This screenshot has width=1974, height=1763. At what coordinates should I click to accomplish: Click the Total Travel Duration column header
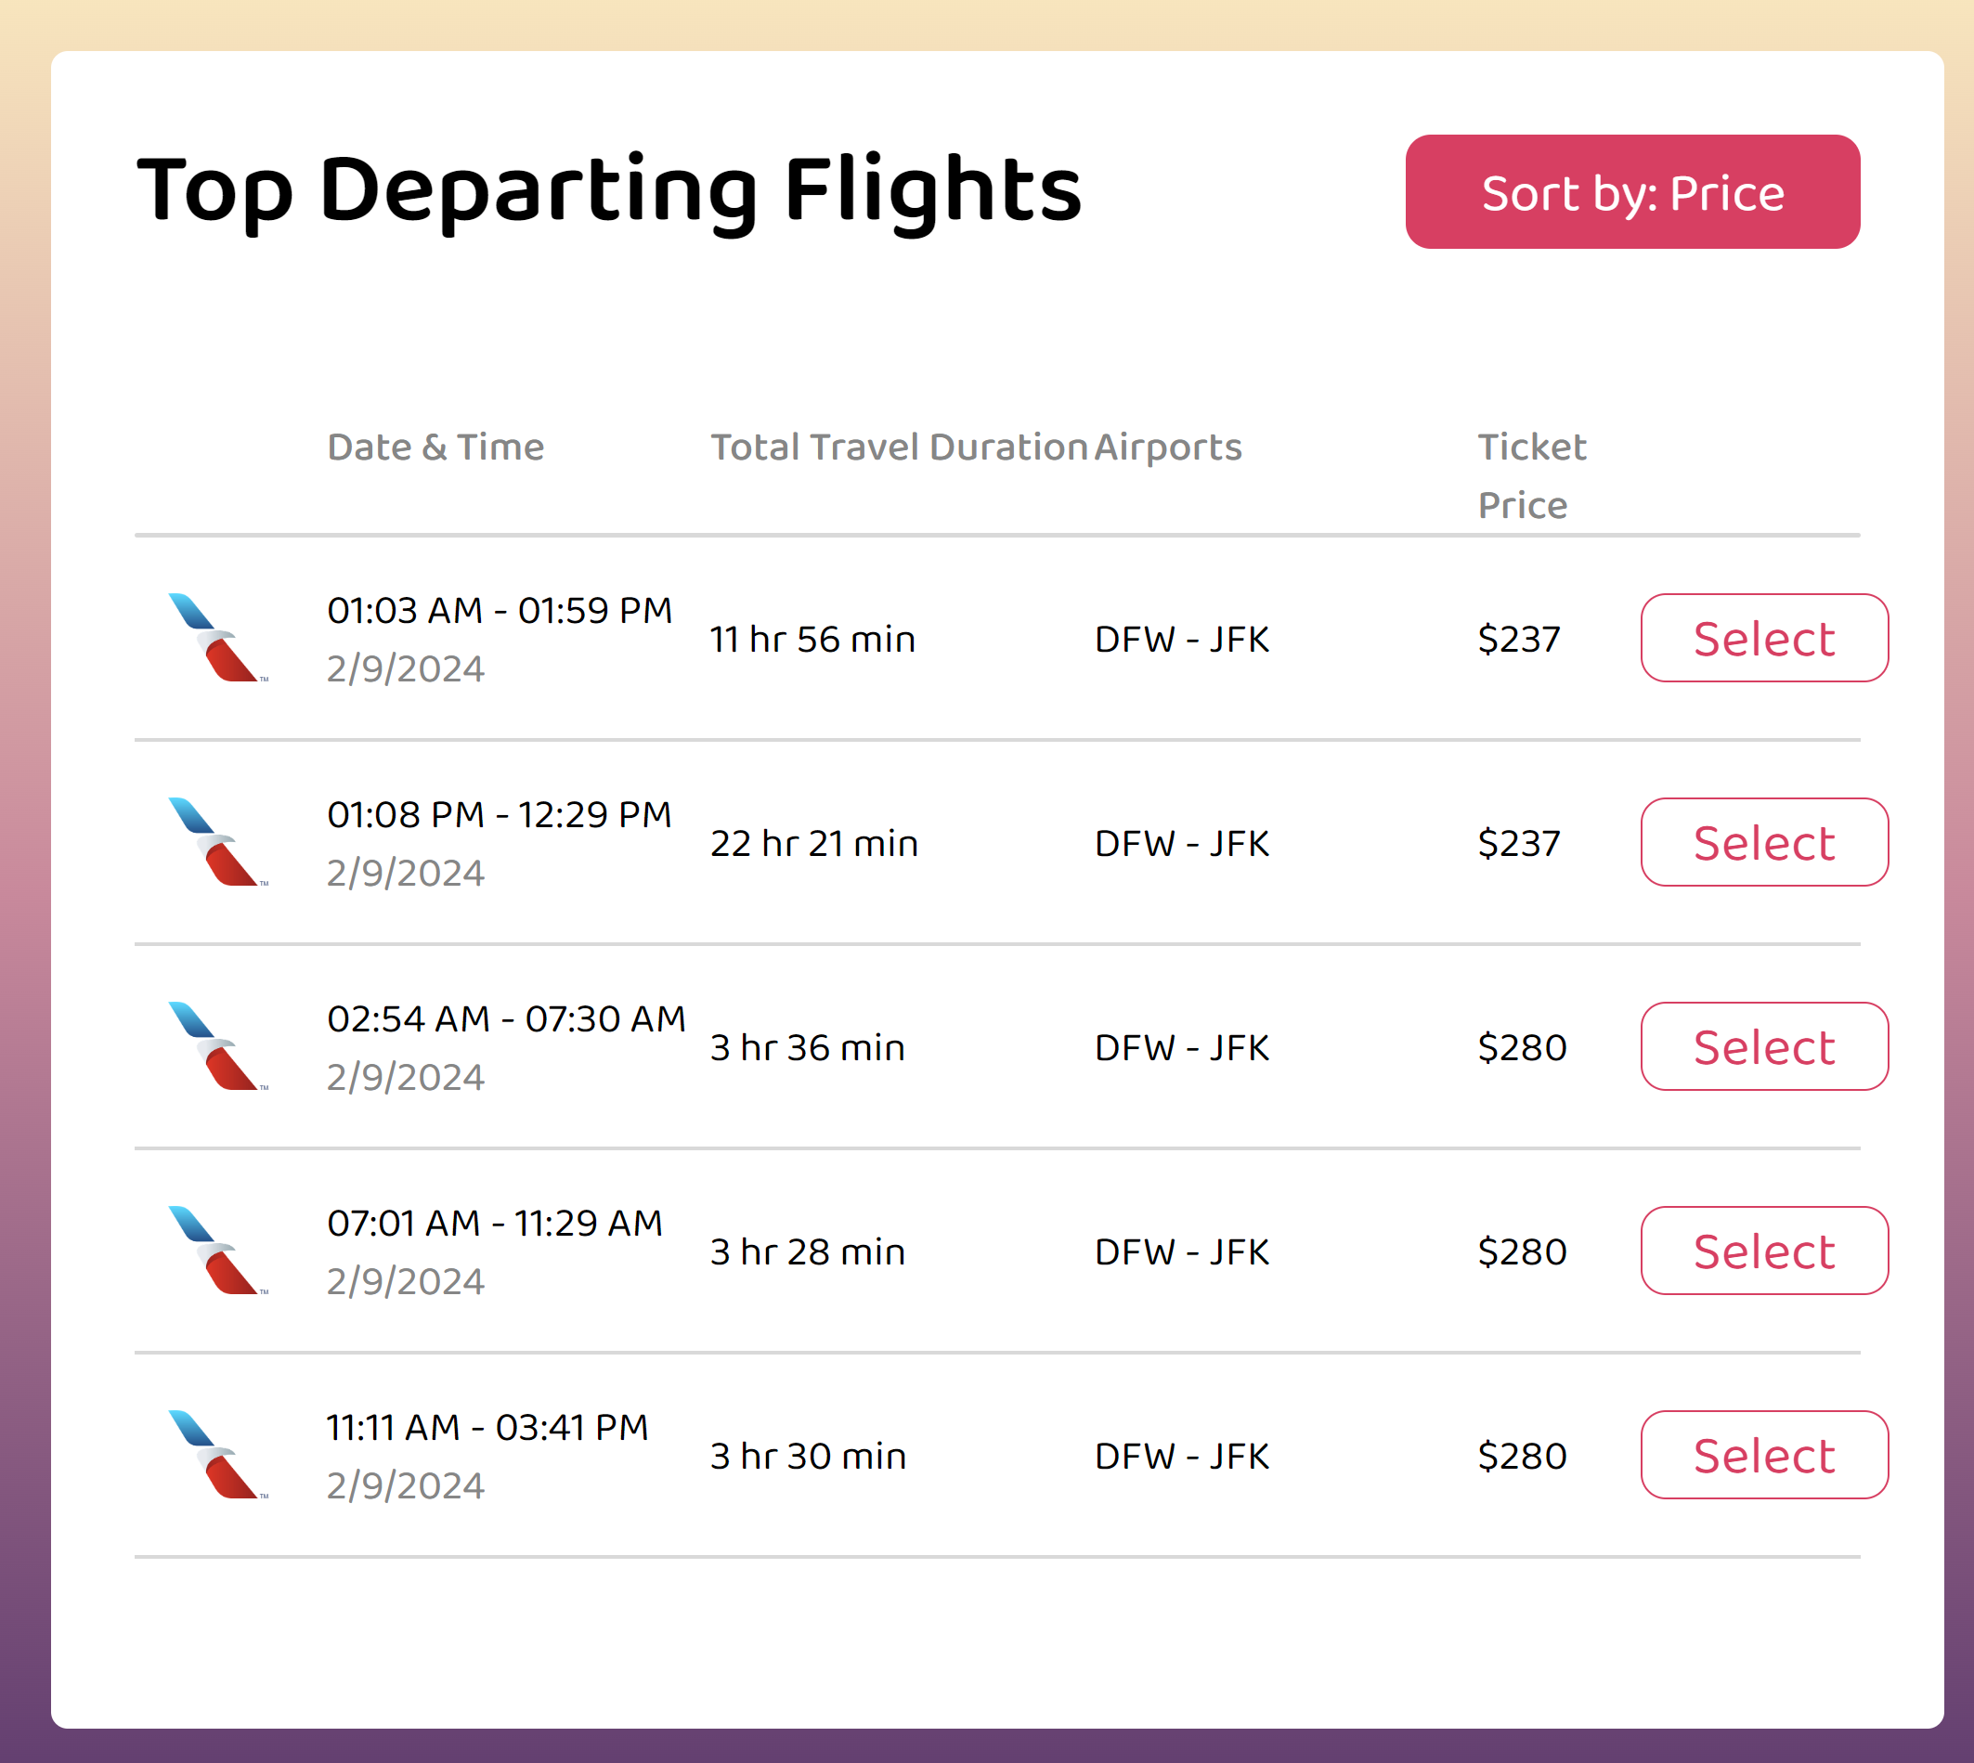[898, 447]
